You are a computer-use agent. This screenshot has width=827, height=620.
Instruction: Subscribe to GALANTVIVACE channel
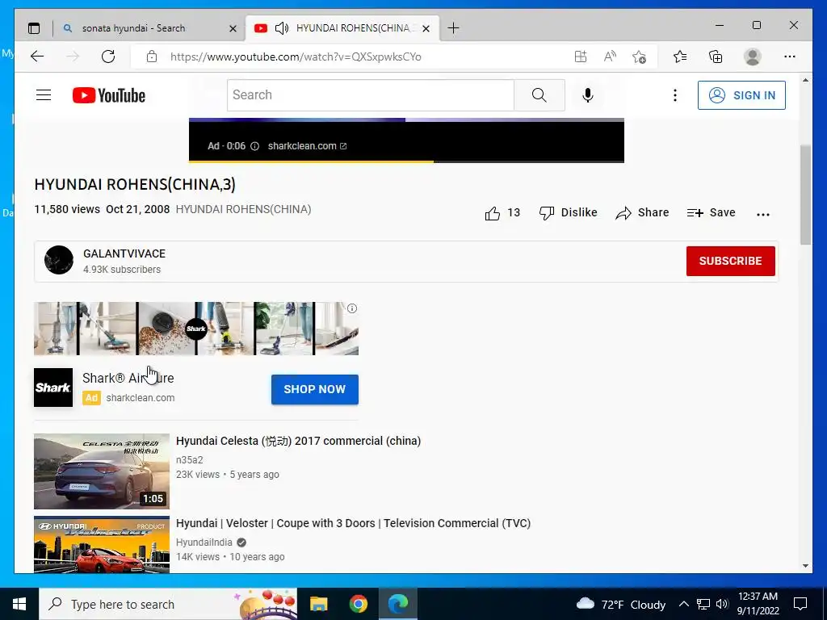click(730, 261)
